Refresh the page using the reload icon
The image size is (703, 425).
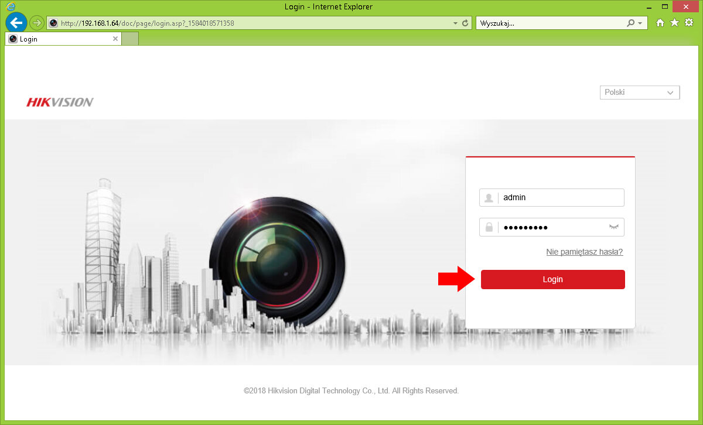(x=466, y=23)
